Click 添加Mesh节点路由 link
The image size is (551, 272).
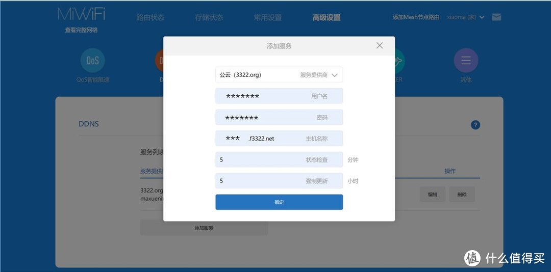416,17
